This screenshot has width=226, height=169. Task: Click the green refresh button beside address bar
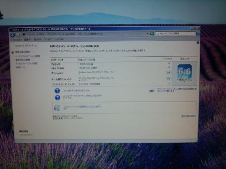pos(152,34)
